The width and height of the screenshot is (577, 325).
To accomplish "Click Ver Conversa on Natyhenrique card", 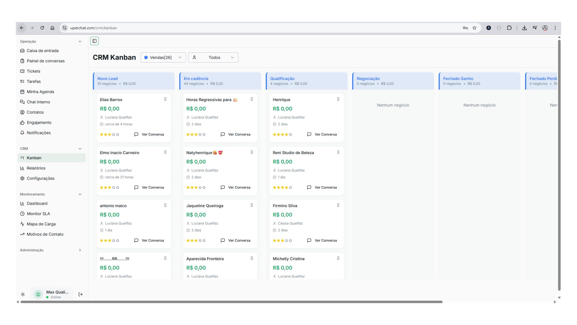I will [x=239, y=187].
